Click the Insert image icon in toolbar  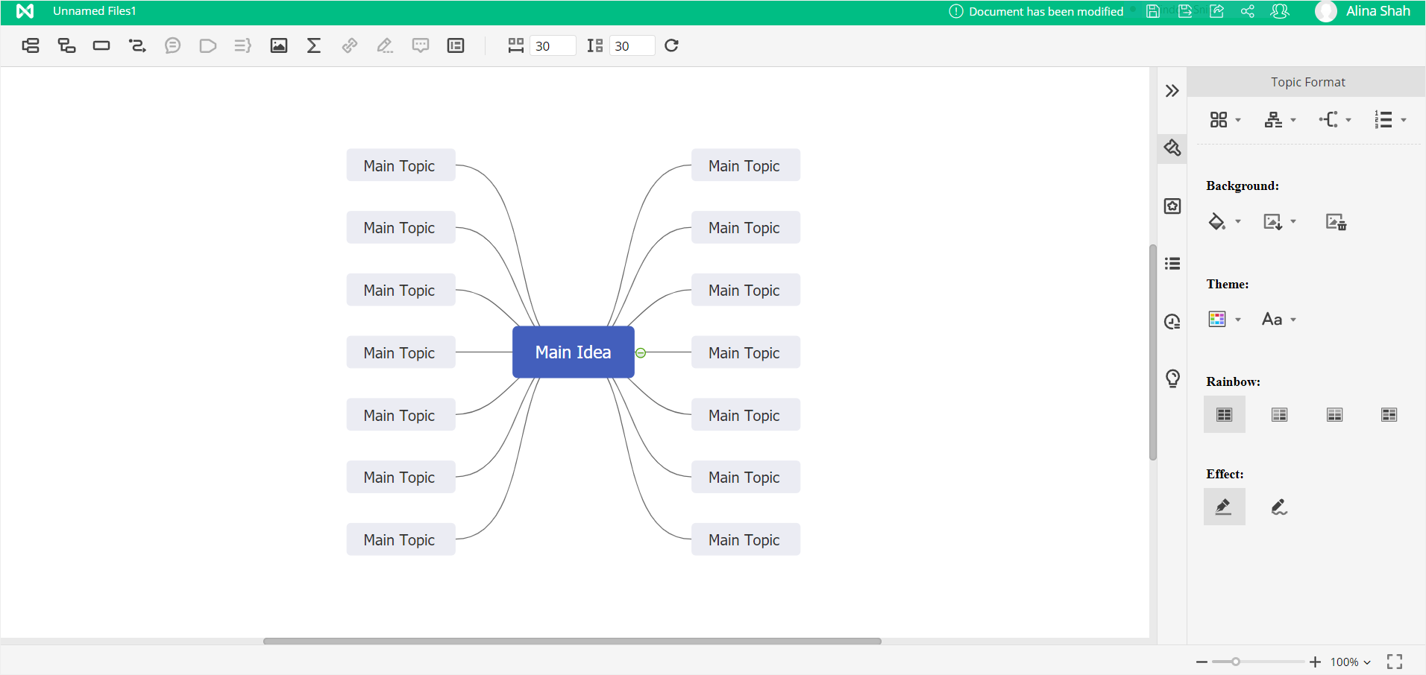click(x=278, y=45)
